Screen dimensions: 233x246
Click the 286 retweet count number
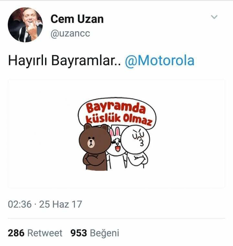point(16,233)
